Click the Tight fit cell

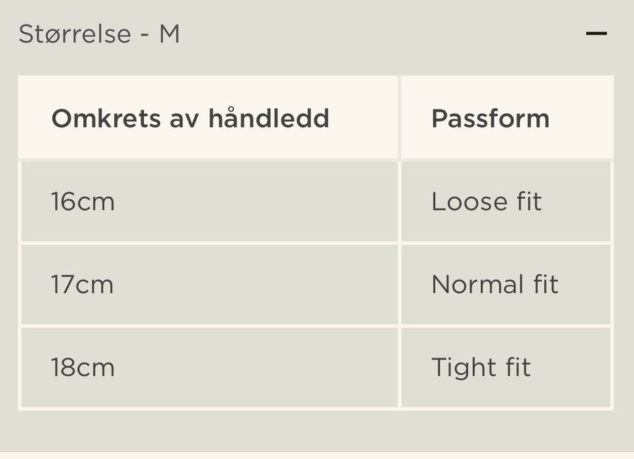click(x=481, y=367)
